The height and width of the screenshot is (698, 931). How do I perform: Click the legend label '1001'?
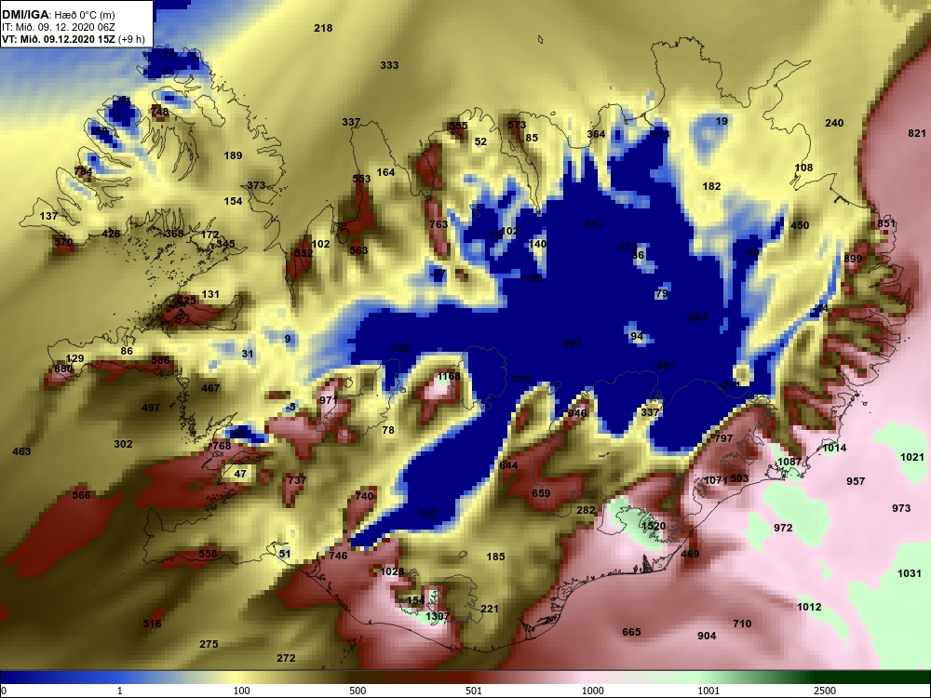click(x=708, y=691)
